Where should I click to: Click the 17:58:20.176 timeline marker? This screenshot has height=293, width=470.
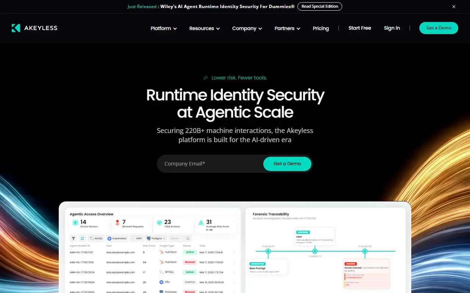pos(365,251)
